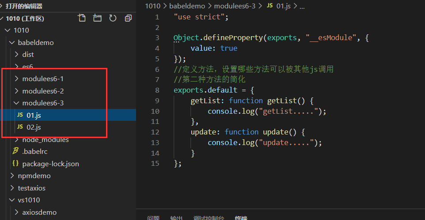Select the npmdemo folder name
Viewport: 425px width, 220px height.
coord(34,176)
